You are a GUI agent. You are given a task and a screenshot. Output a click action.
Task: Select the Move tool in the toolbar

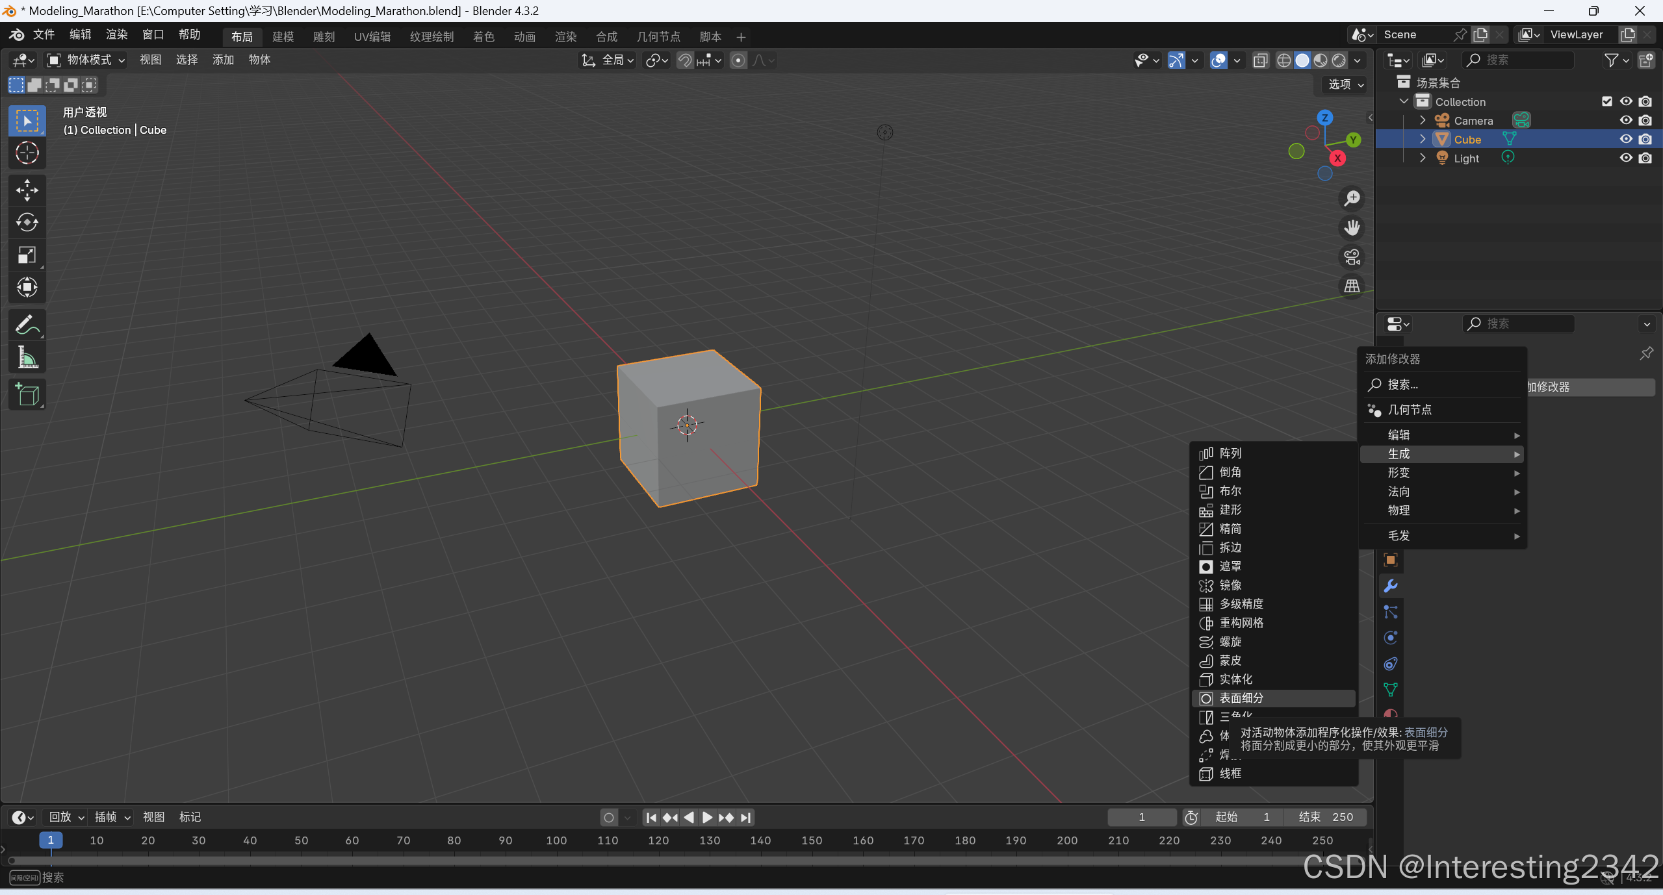coord(27,190)
